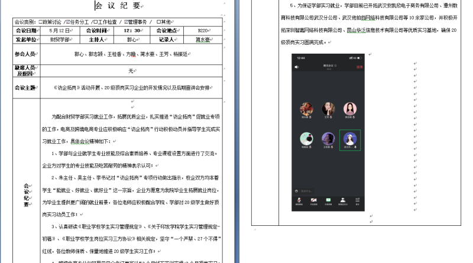Check the 工作检查 checkbox
473x263 pixels.
click(95, 21)
